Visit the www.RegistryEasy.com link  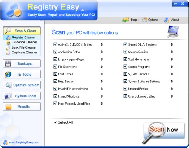pos(24,142)
